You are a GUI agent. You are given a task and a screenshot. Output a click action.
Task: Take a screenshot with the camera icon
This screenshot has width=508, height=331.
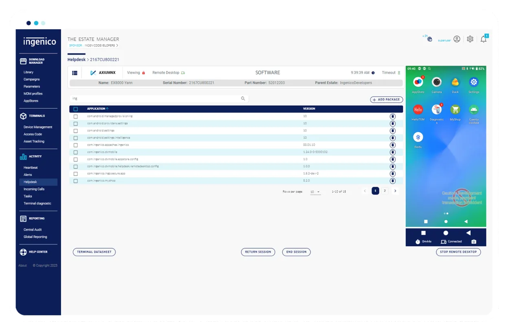pos(474,242)
